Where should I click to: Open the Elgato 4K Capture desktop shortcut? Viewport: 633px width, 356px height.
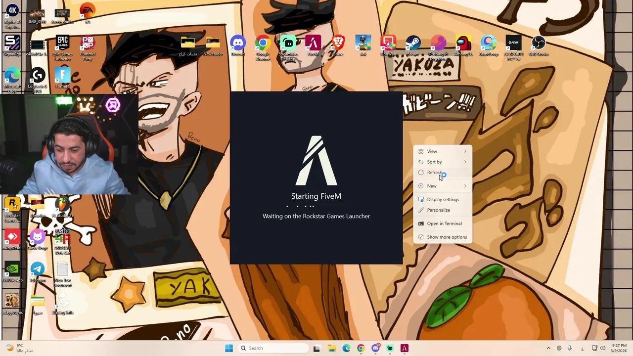(12, 15)
